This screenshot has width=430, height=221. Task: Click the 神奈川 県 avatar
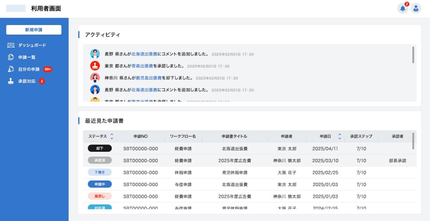coord(95,78)
